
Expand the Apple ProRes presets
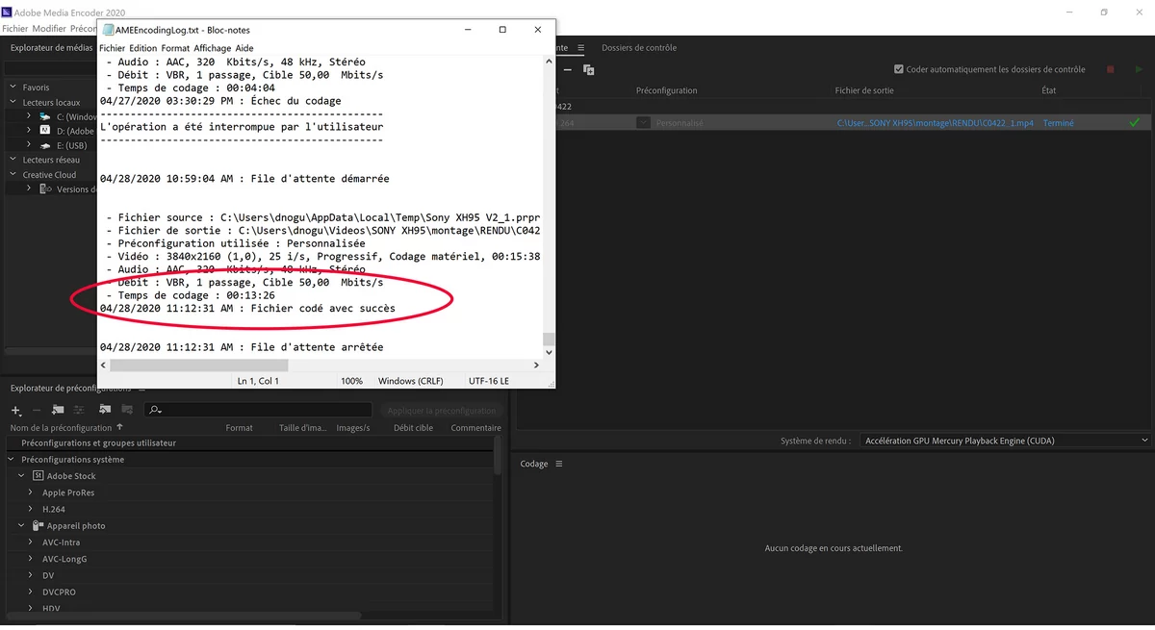point(32,492)
